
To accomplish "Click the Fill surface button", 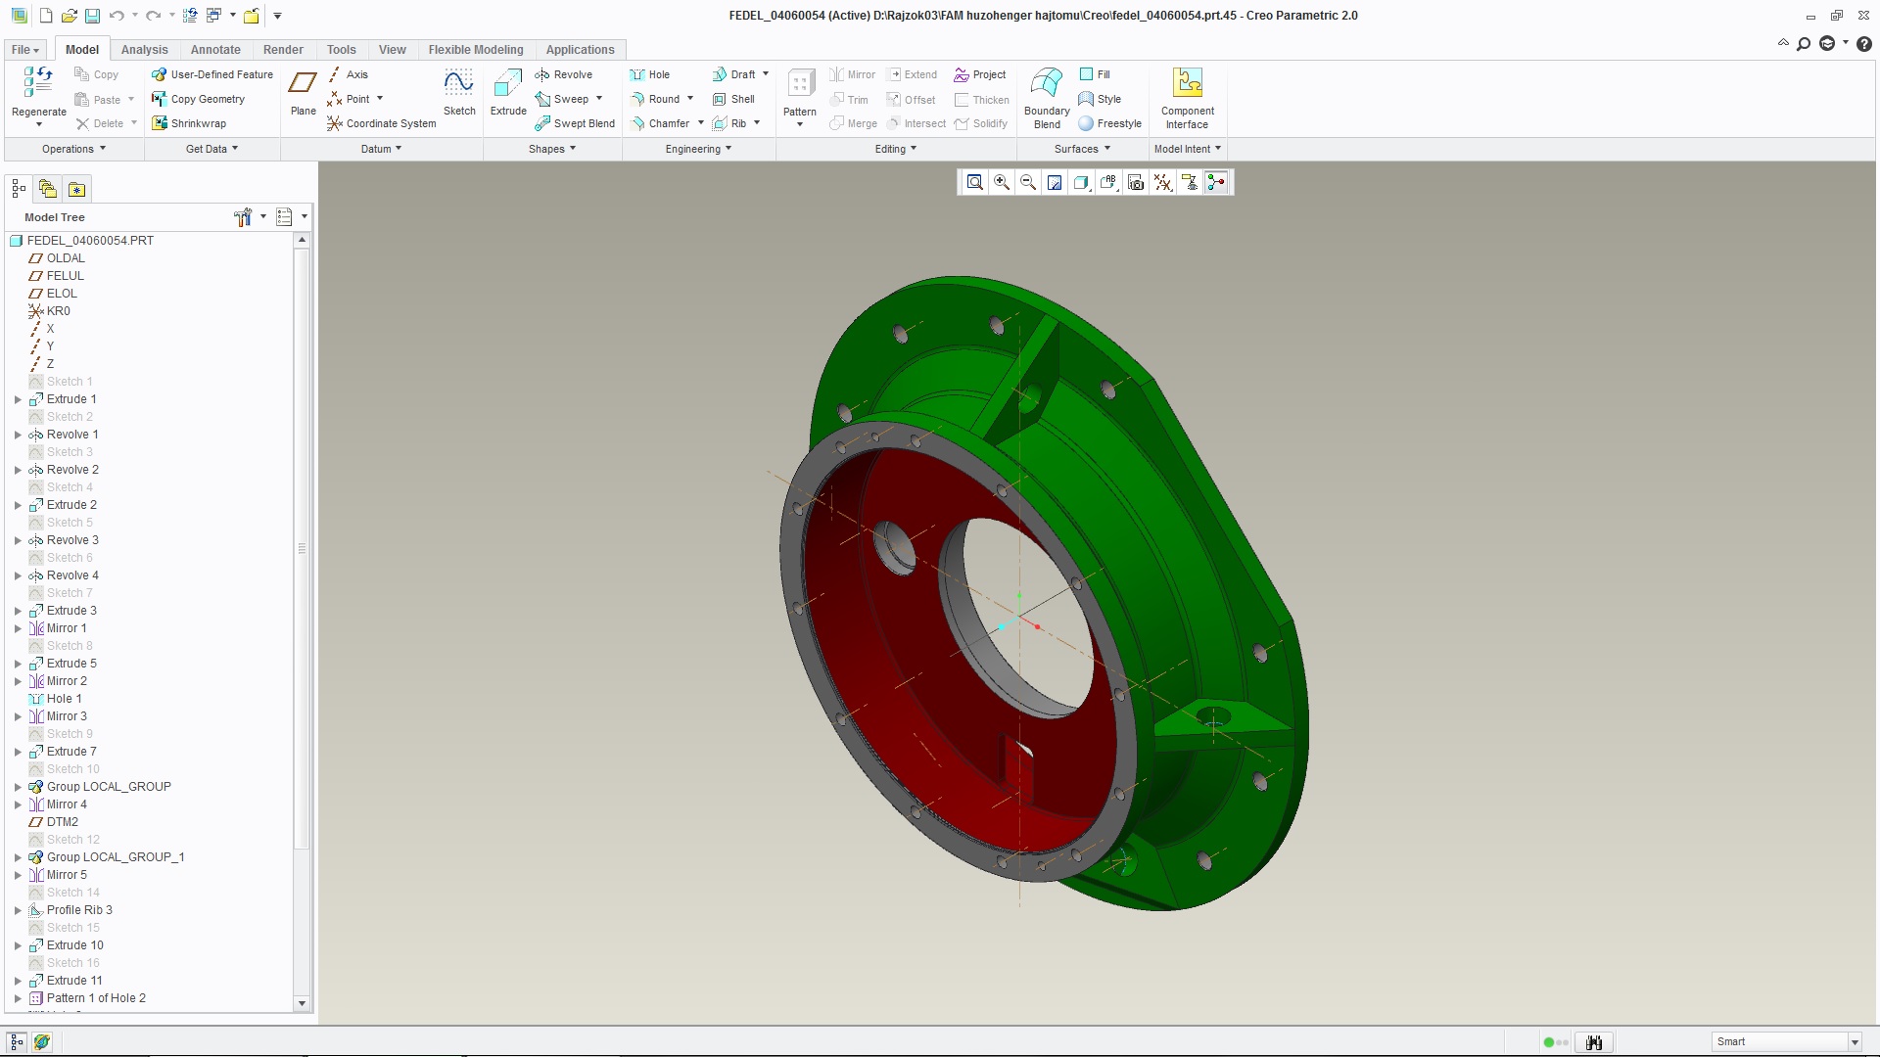I will pos(1095,74).
